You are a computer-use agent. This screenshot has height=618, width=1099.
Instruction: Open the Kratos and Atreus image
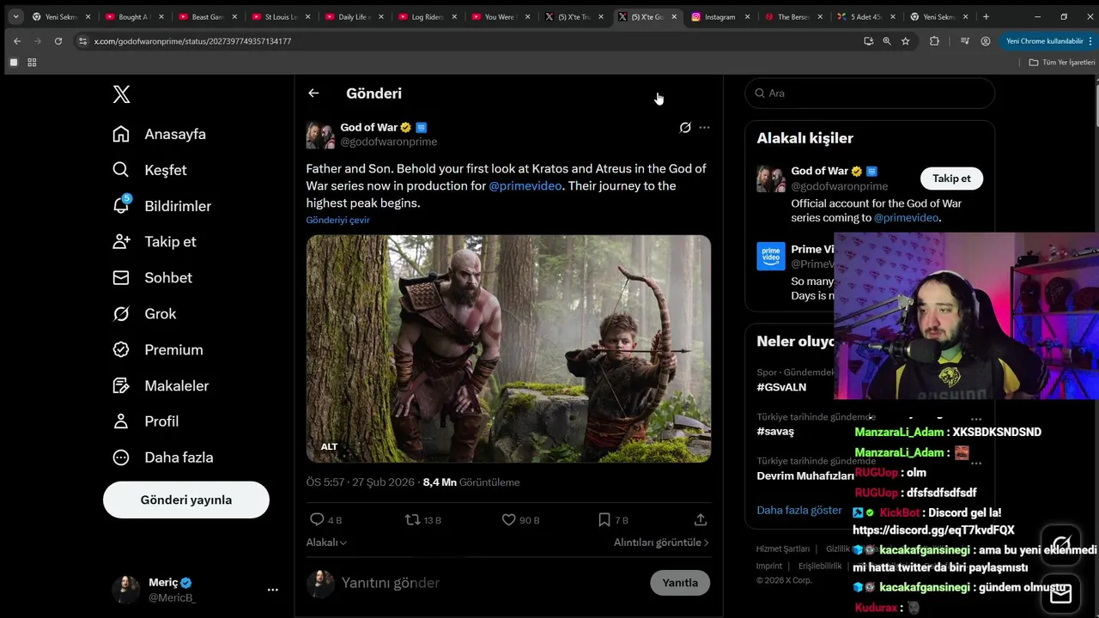(508, 348)
